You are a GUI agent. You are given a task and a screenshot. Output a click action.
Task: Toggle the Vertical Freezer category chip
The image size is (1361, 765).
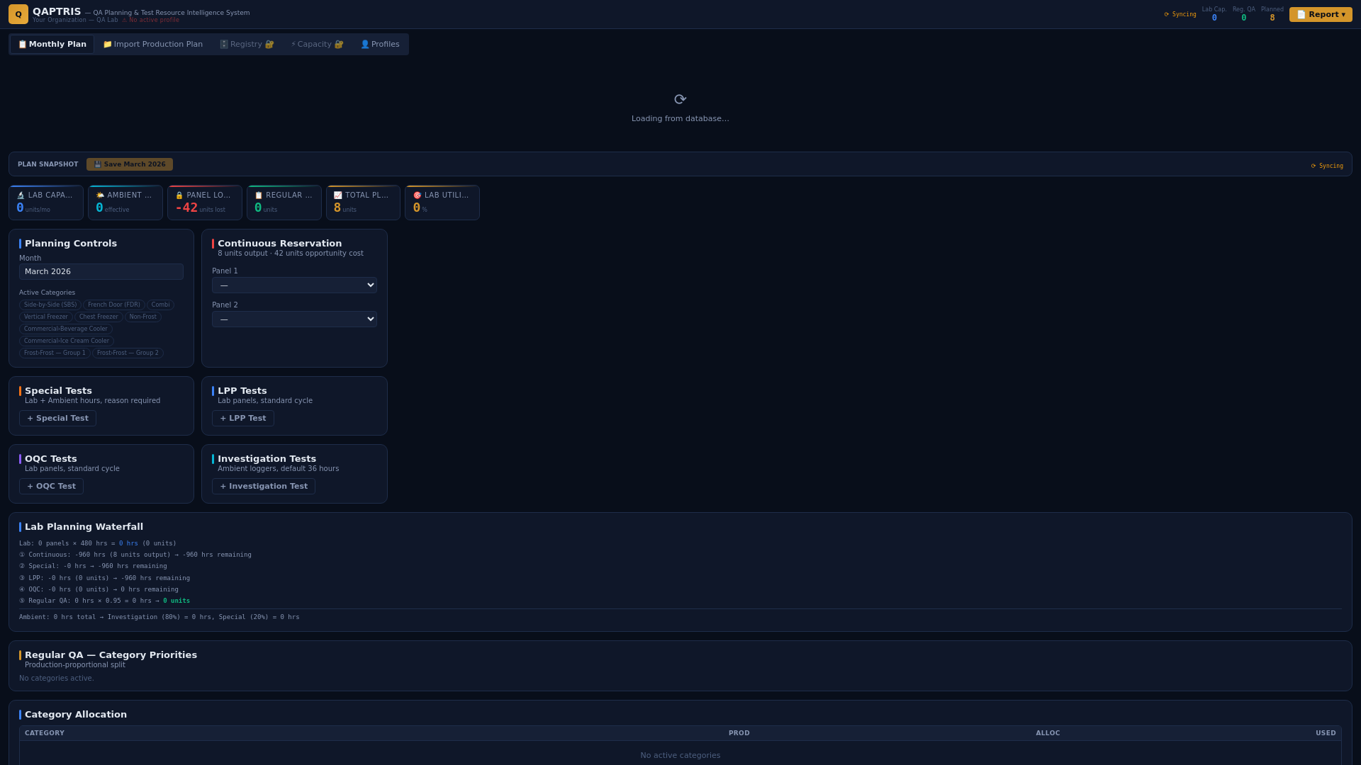(46, 317)
